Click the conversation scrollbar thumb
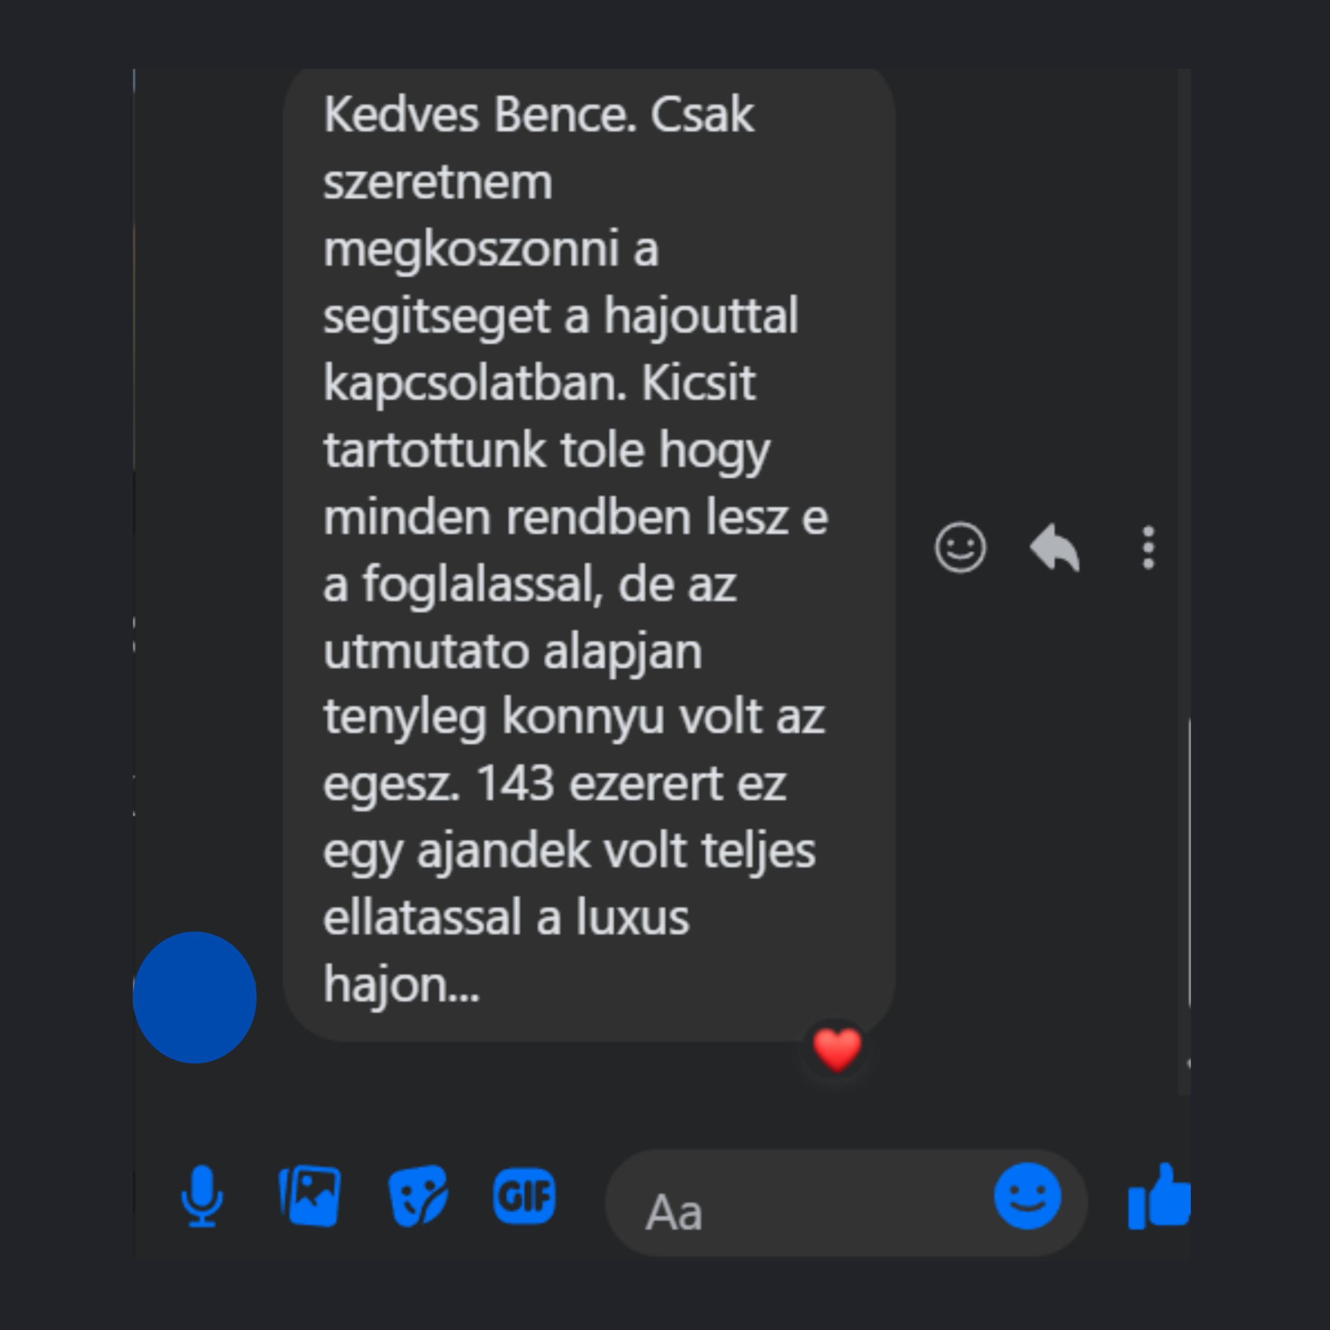This screenshot has width=1330, height=1330. [1189, 864]
